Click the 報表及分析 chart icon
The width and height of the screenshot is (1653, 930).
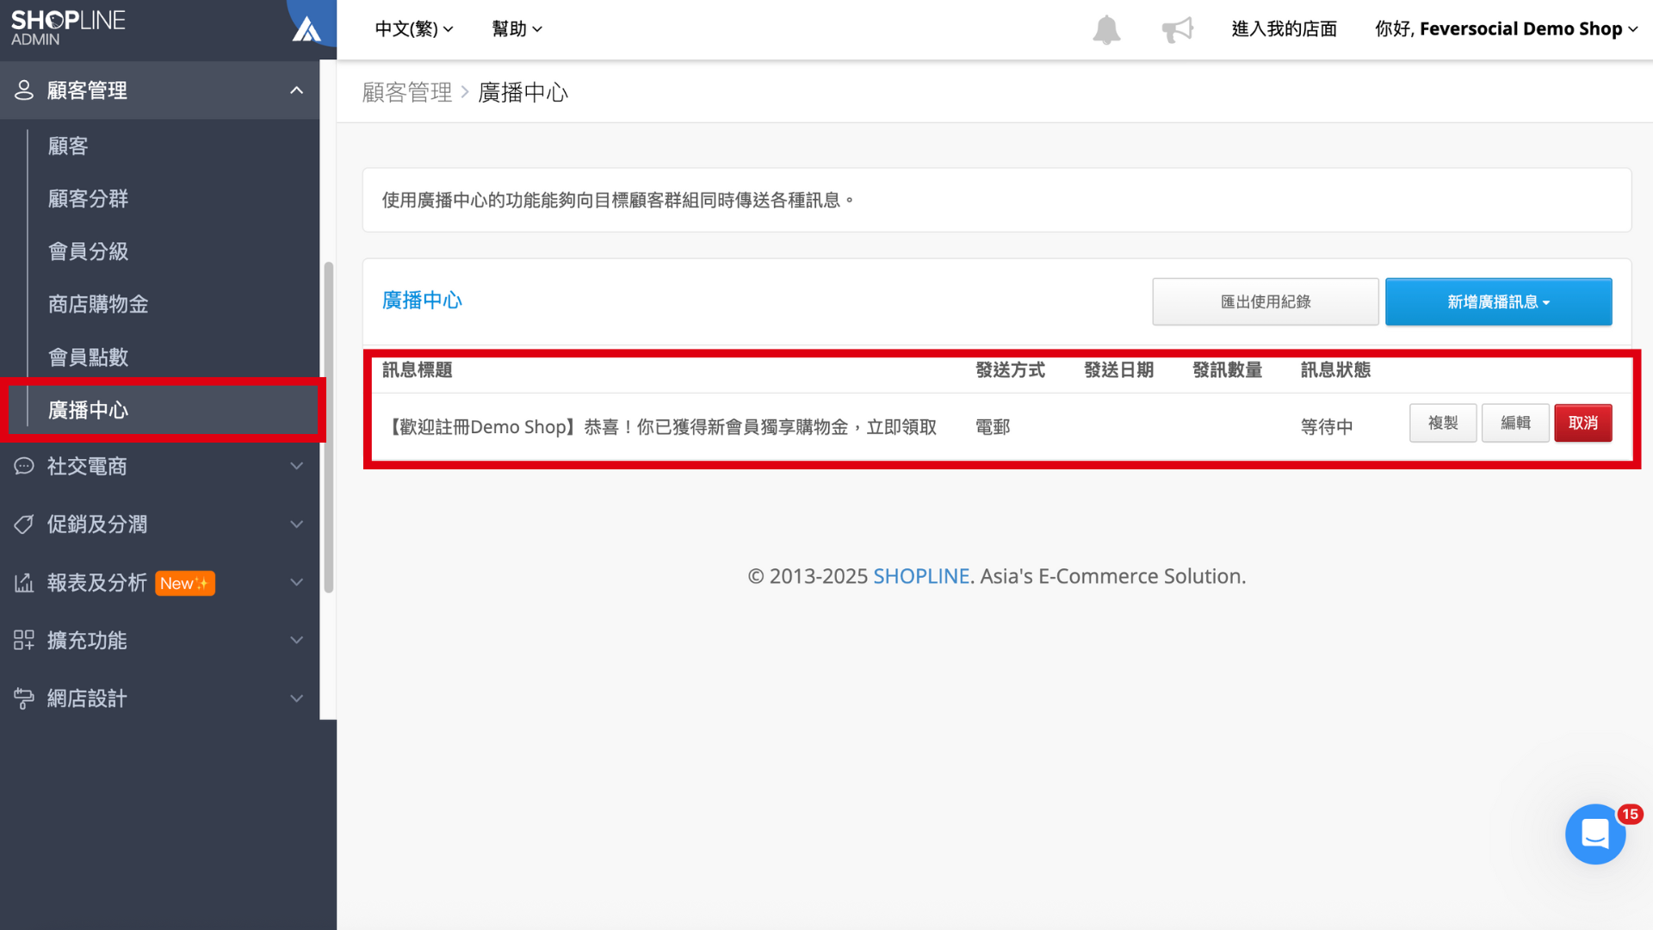tap(24, 583)
